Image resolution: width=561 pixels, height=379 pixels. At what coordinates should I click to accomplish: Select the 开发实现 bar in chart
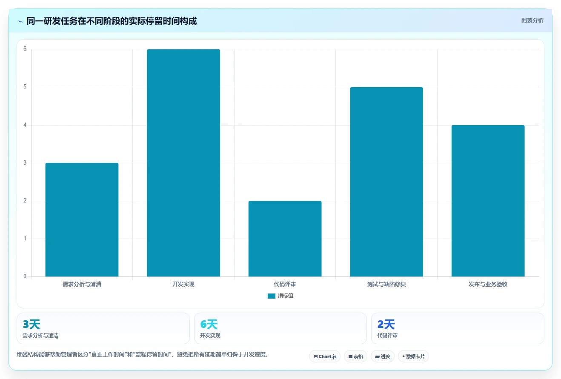tap(183, 163)
